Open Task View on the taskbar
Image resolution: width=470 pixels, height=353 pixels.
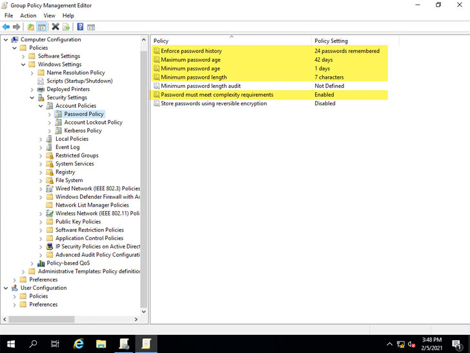(55, 344)
